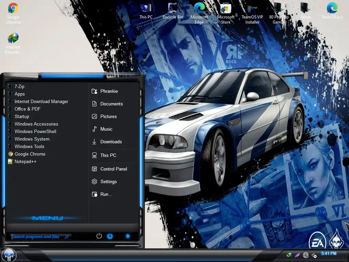Select Internet Download Manager desktop icon
349x262 pixels.
[x=13, y=43]
